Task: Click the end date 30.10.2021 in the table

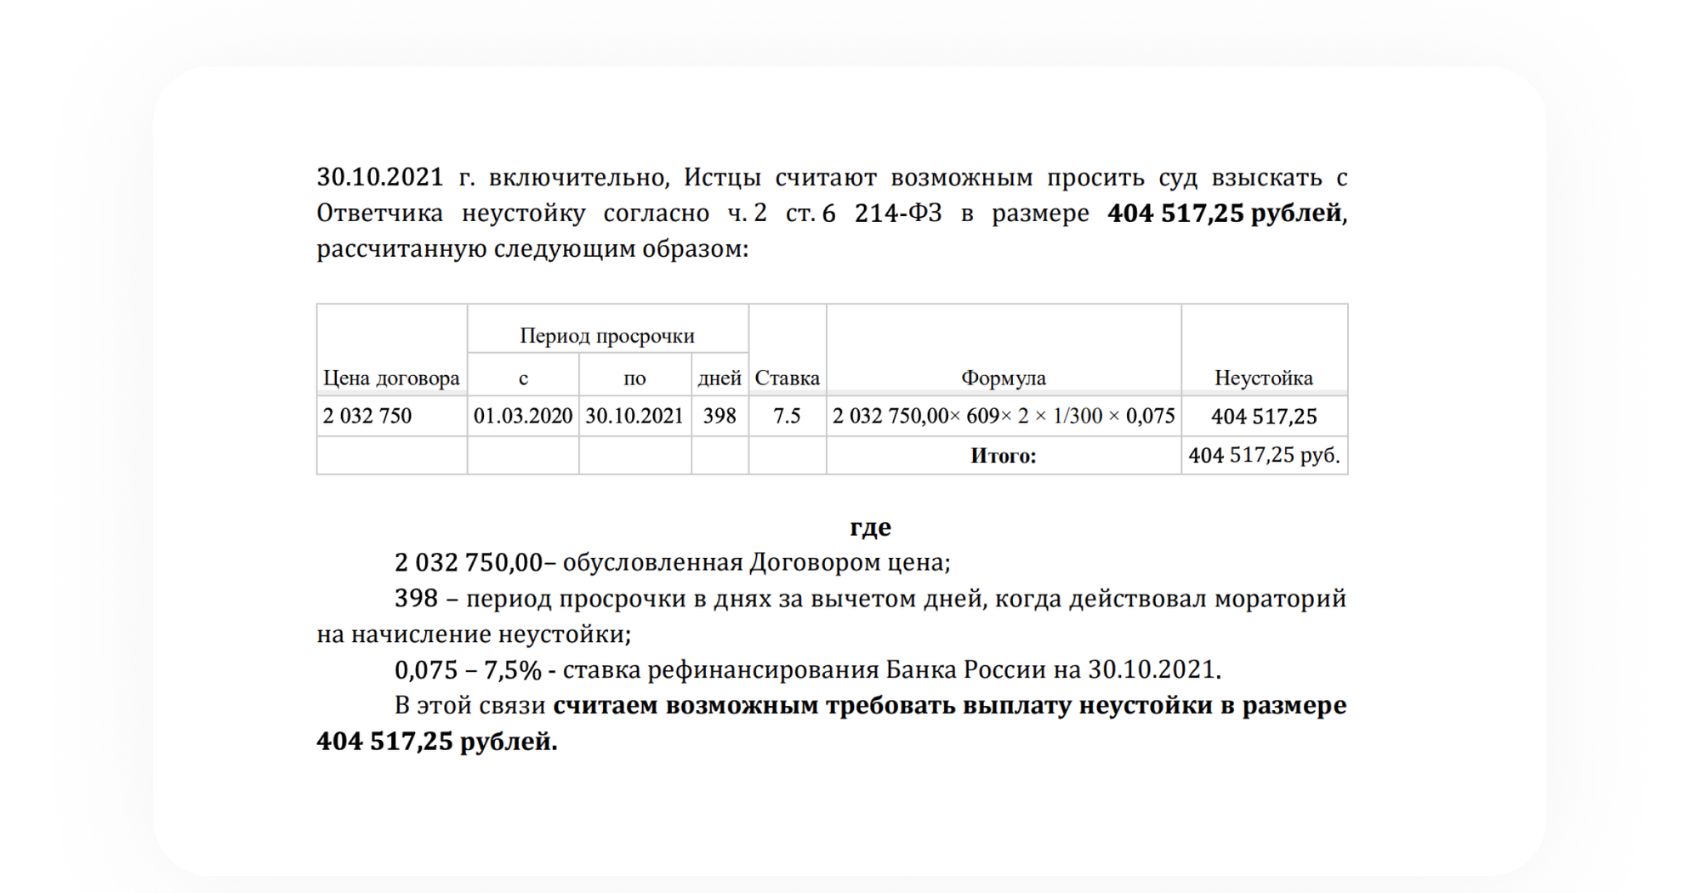Action: coord(634,416)
